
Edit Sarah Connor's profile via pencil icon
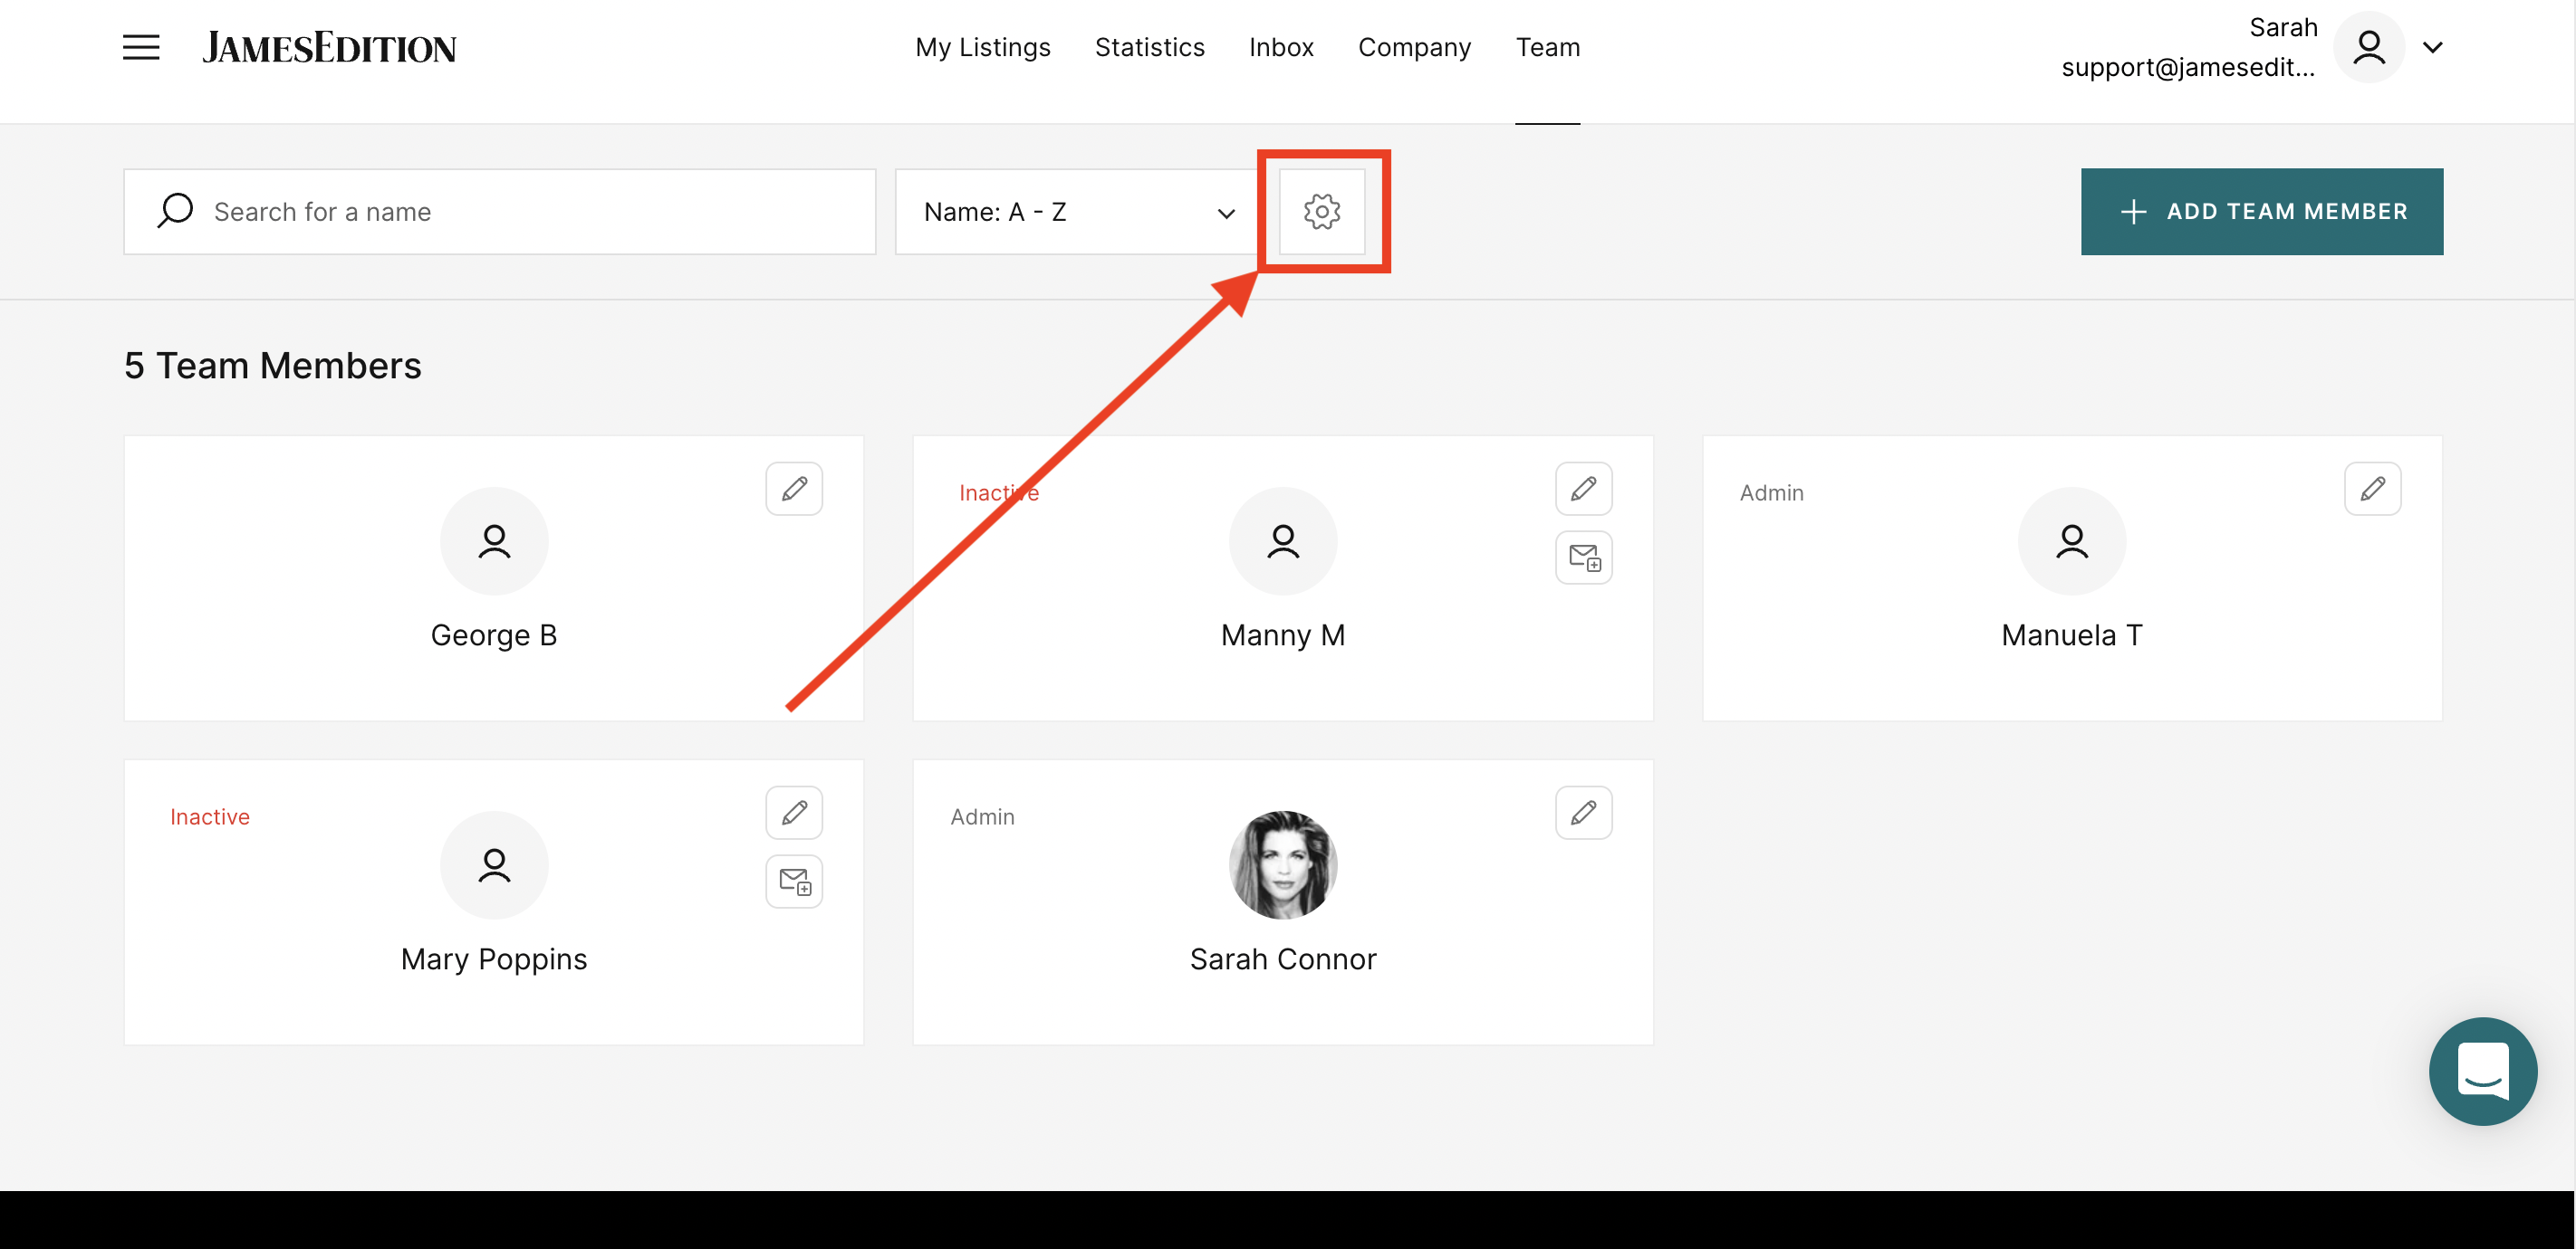point(1583,813)
